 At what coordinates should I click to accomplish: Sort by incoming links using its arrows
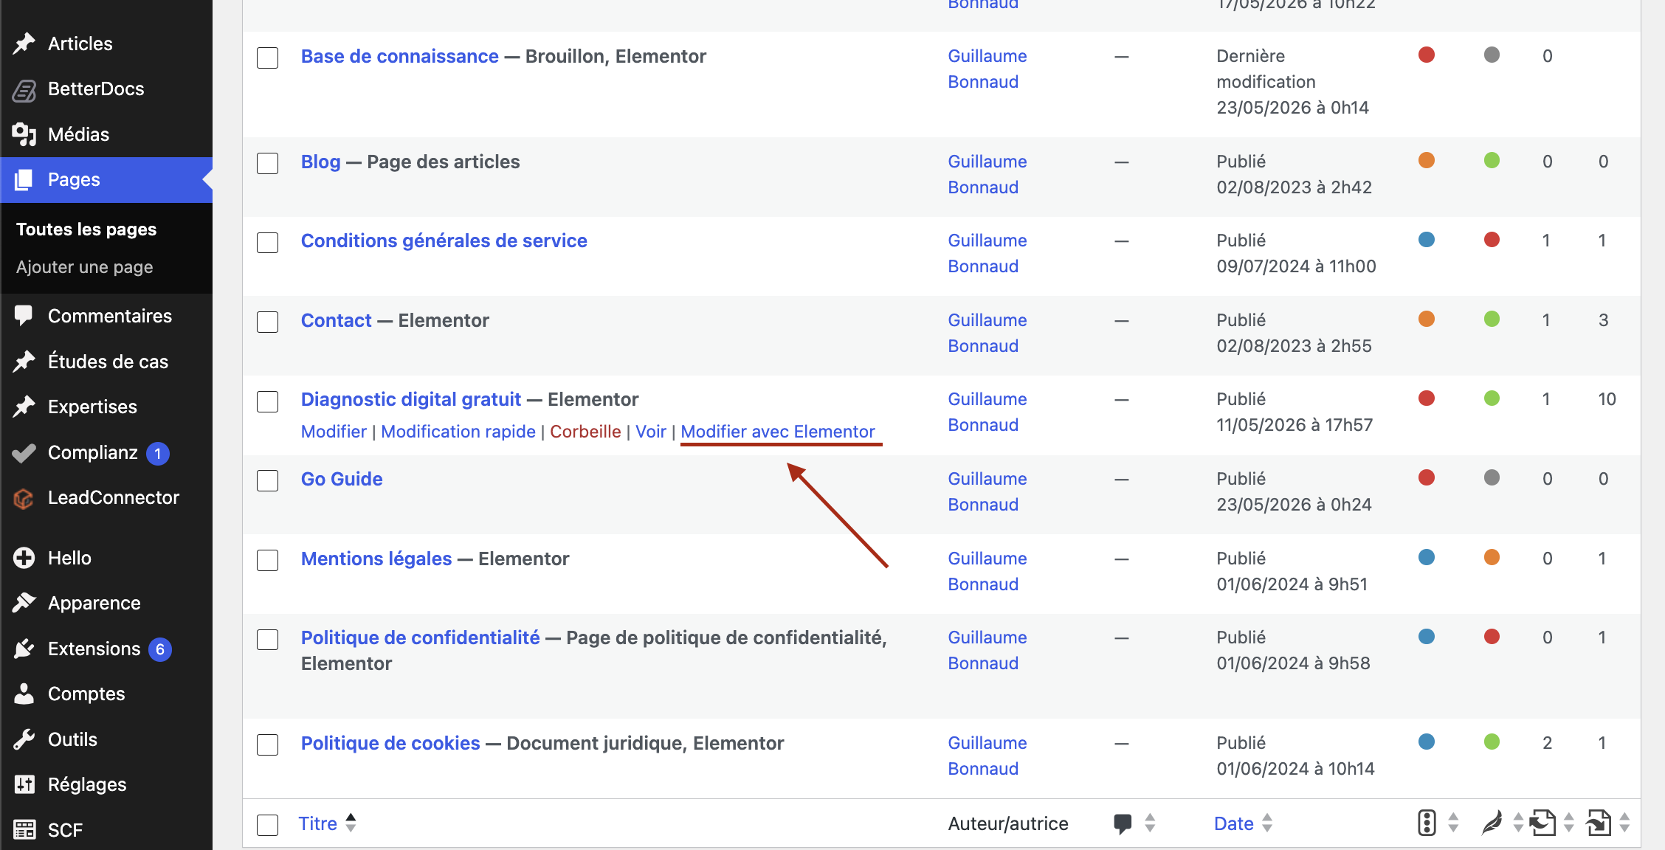click(1624, 823)
